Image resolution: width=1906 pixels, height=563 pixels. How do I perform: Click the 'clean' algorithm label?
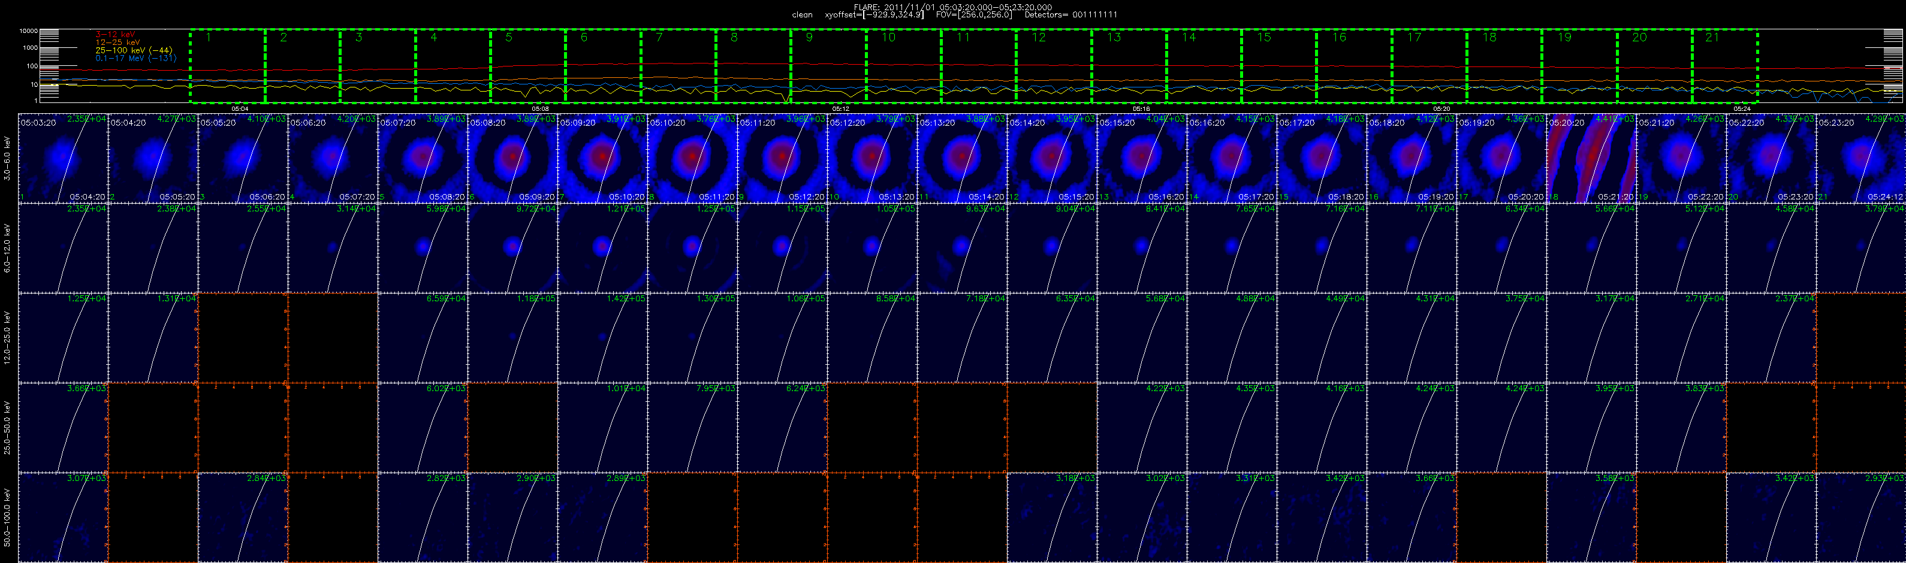pyautogui.click(x=802, y=15)
